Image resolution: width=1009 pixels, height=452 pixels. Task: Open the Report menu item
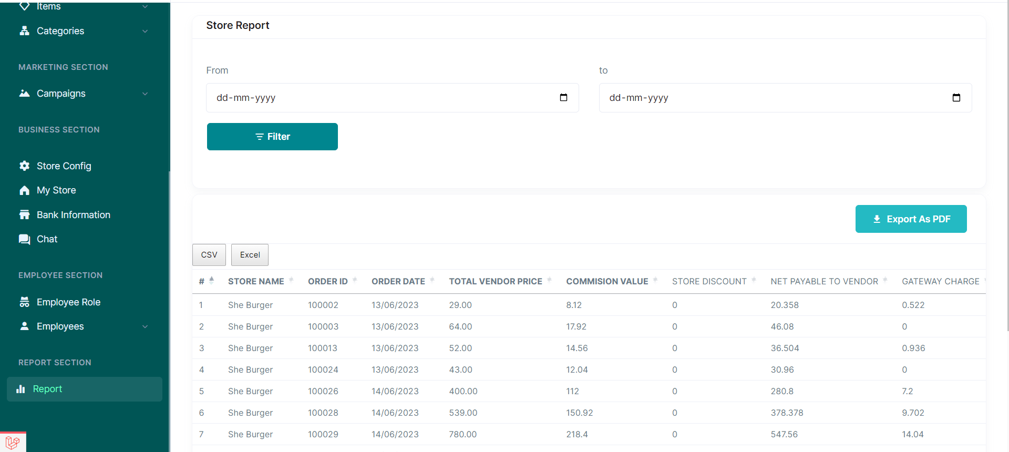tap(47, 389)
